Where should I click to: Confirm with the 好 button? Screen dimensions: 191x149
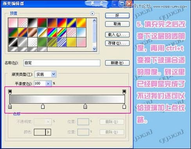tap(117, 16)
